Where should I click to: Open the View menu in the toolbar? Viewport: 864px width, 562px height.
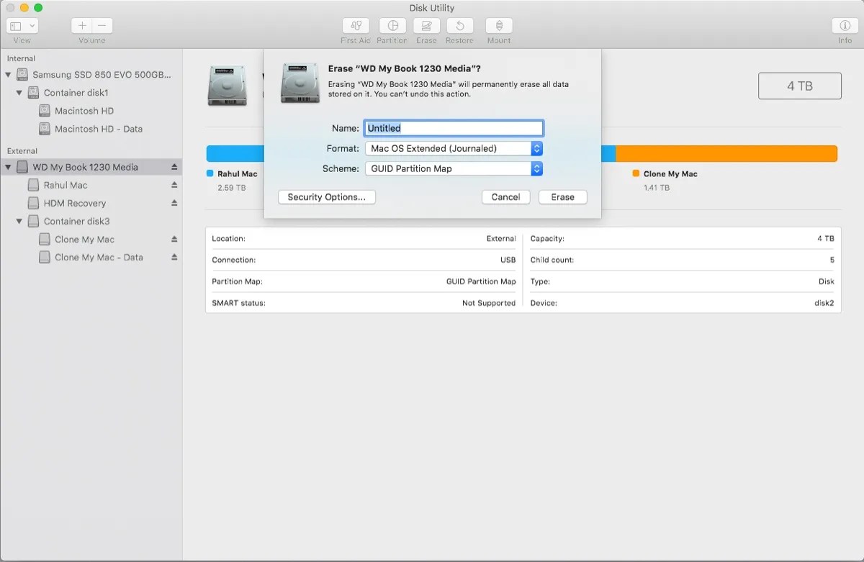pyautogui.click(x=22, y=26)
